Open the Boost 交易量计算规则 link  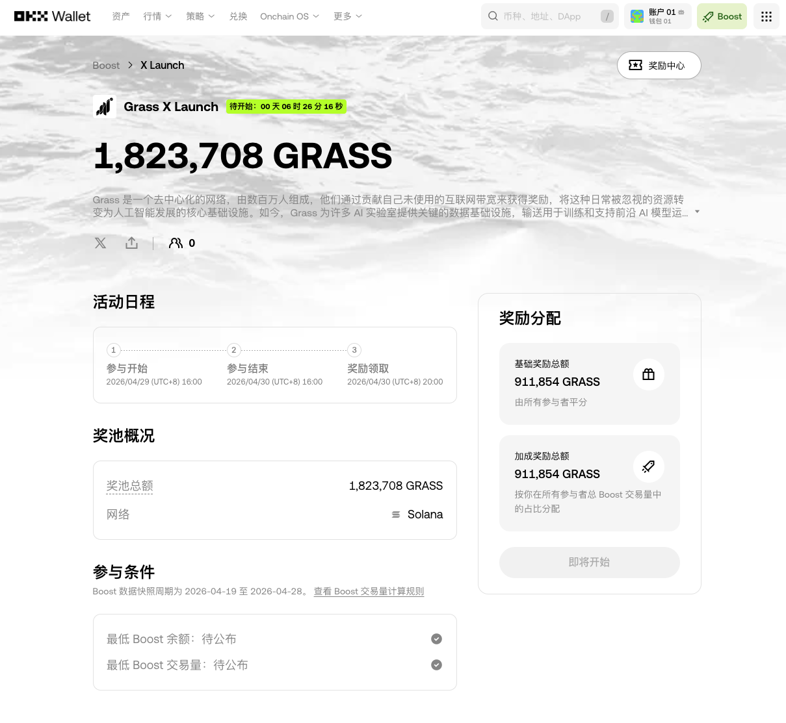click(369, 591)
